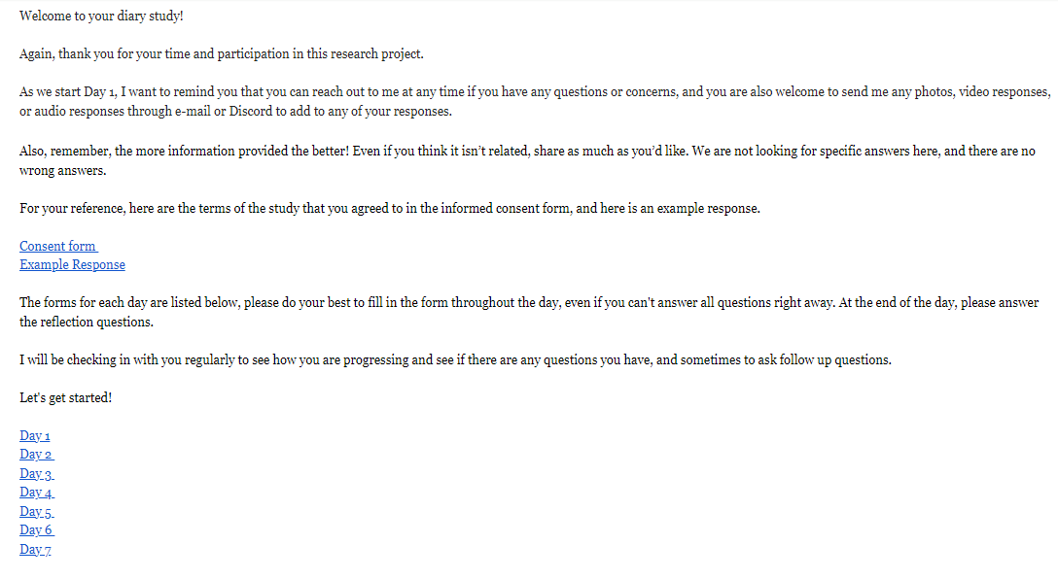Image resolution: width=1058 pixels, height=579 pixels.
Task: Open the Example Response link
Action: coord(72,265)
